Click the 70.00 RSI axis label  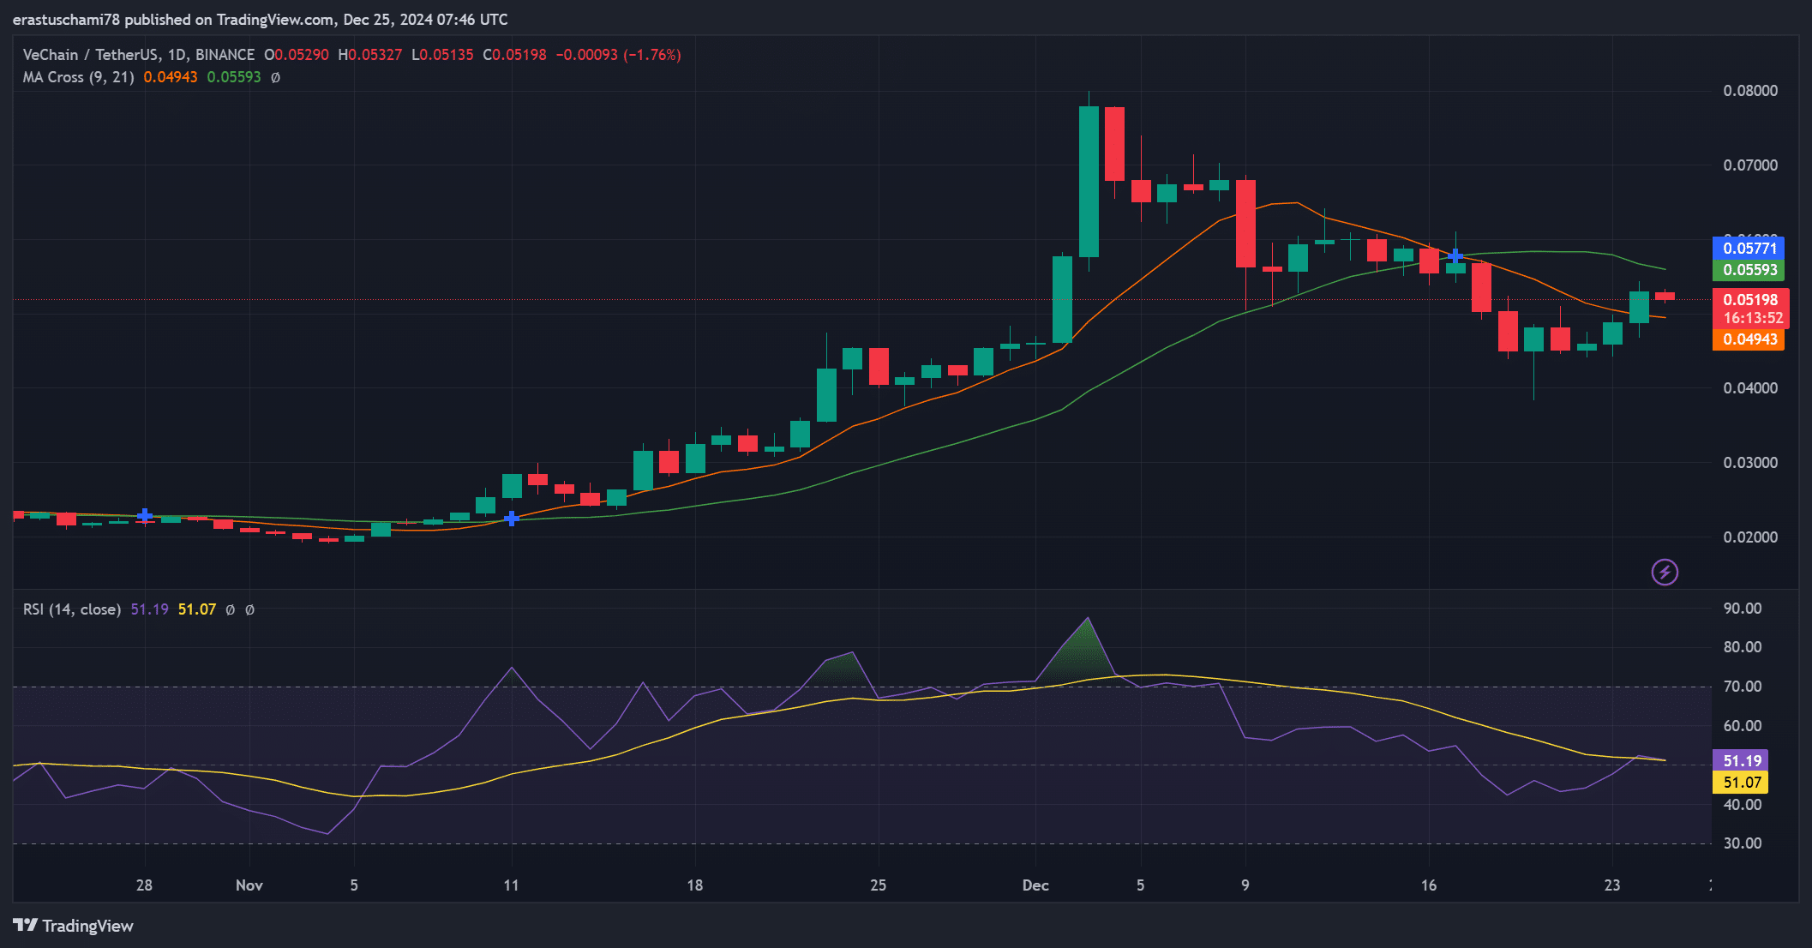(1743, 687)
